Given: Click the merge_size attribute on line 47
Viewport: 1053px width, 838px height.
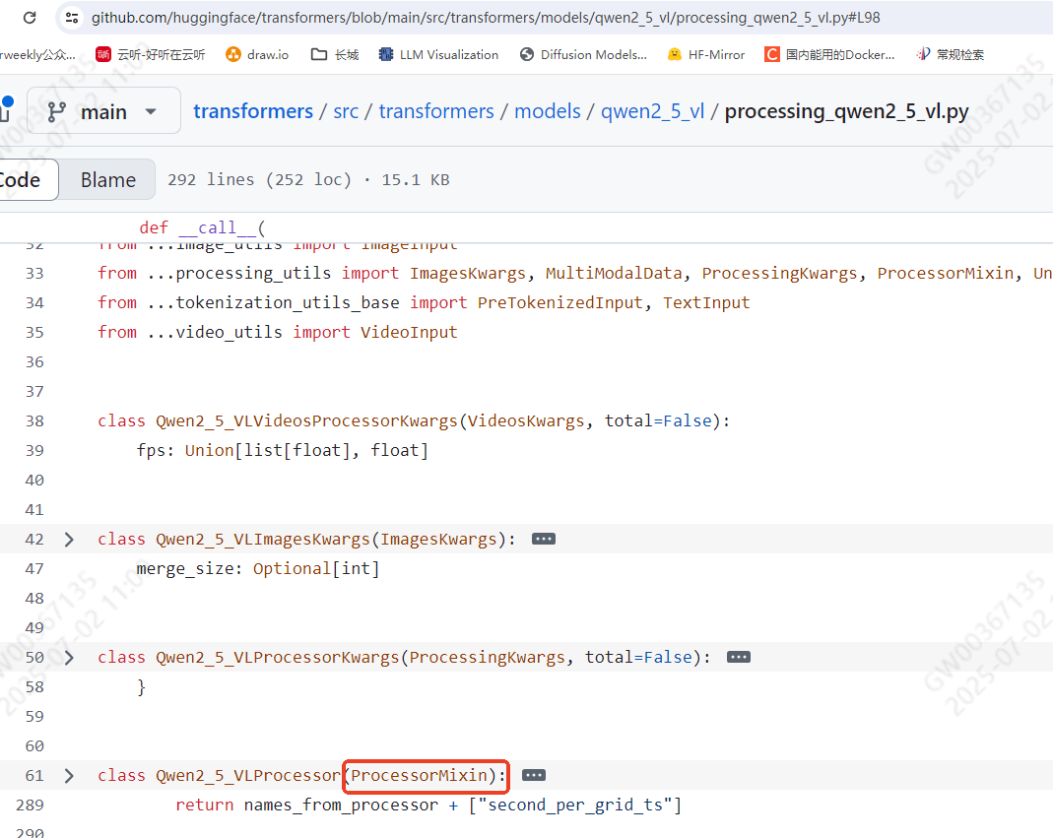Looking at the screenshot, I should click(184, 569).
